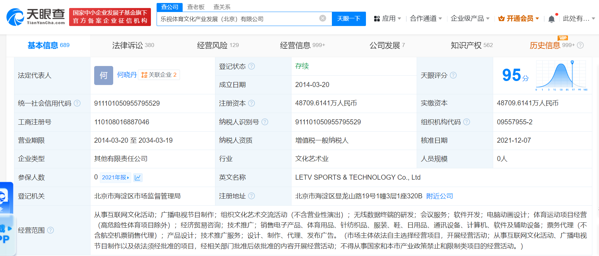Switch to the 基本信息 tab
The width and height of the screenshot is (599, 256).
48,45
